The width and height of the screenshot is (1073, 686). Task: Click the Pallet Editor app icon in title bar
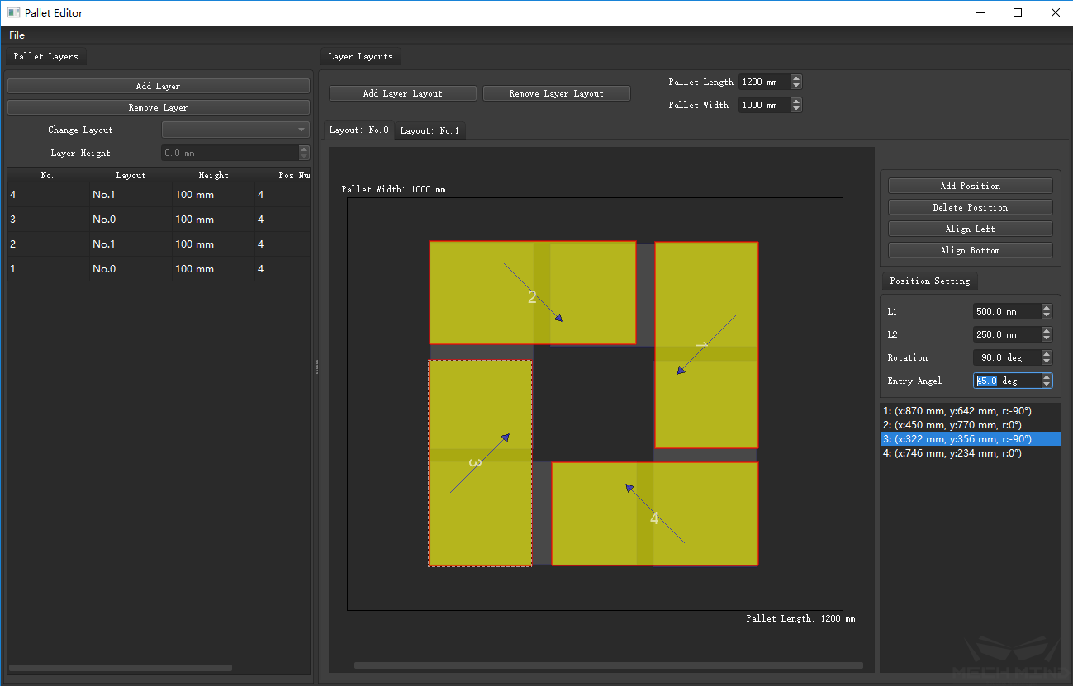(13, 12)
